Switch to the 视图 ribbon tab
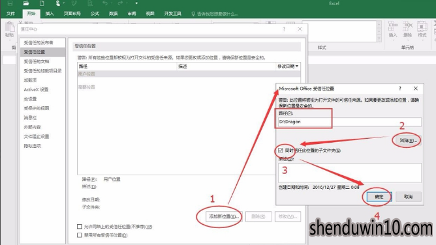This screenshot has width=436, height=245. tap(150, 14)
